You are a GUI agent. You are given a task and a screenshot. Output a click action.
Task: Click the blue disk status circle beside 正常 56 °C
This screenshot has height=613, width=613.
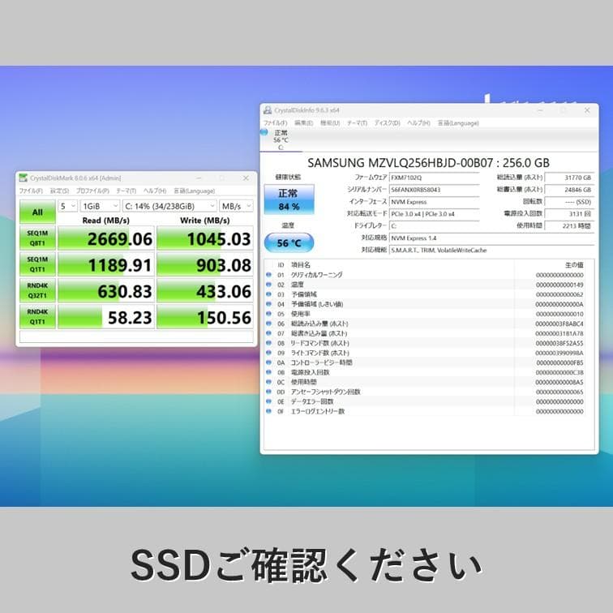pyautogui.click(x=264, y=132)
